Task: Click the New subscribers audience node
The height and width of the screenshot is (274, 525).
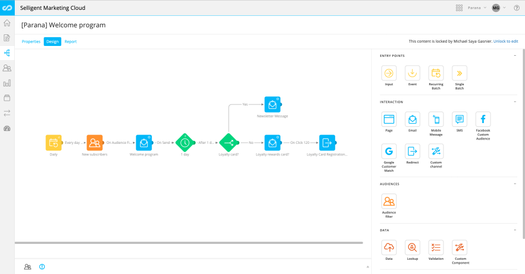Action: click(95, 143)
